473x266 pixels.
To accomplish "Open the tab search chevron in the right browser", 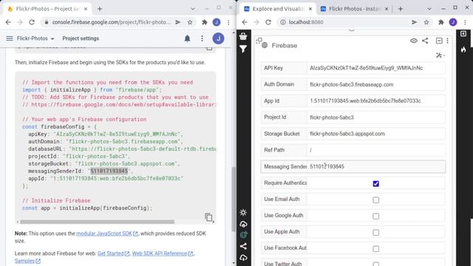I will 429,9.
